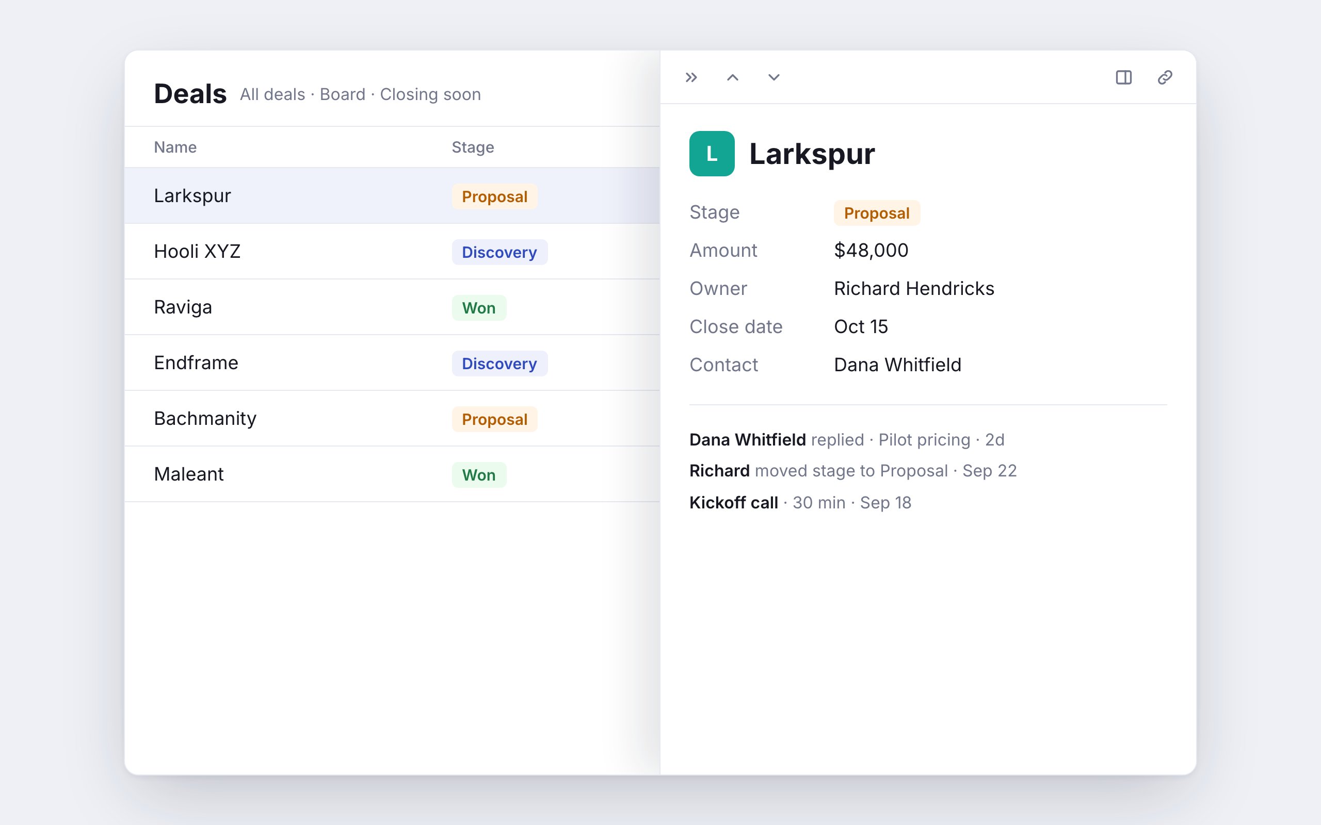1321x825 pixels.
Task: Open the Endframe deal
Action: pos(392,363)
